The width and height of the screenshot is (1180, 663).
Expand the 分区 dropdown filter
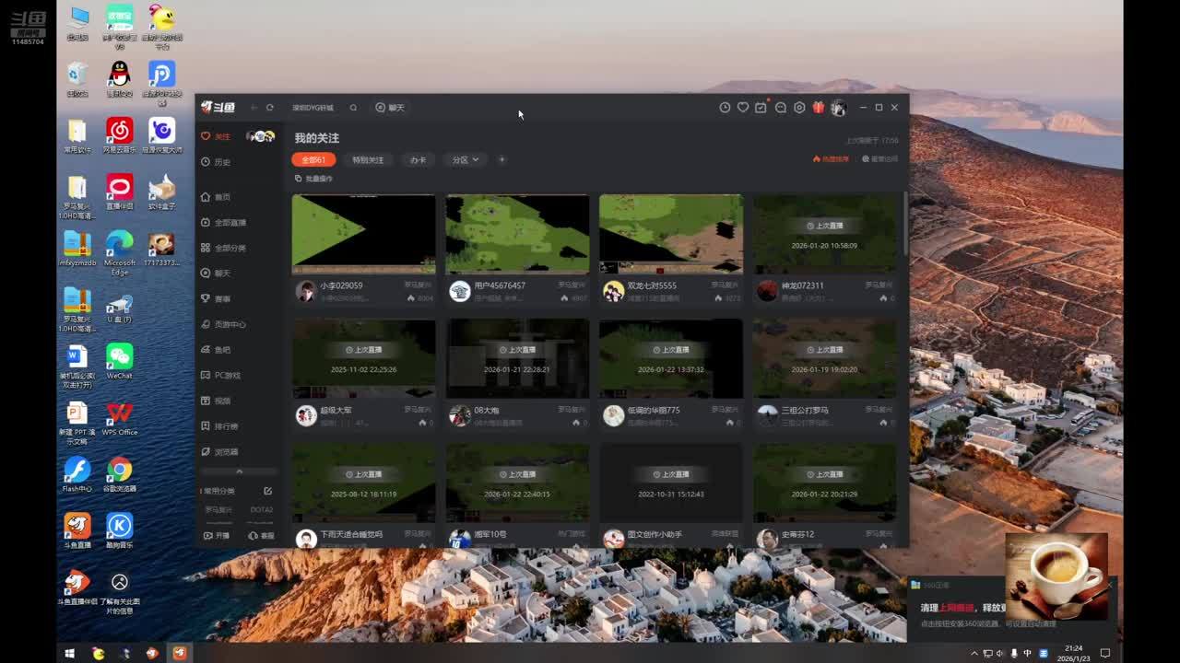465,160
